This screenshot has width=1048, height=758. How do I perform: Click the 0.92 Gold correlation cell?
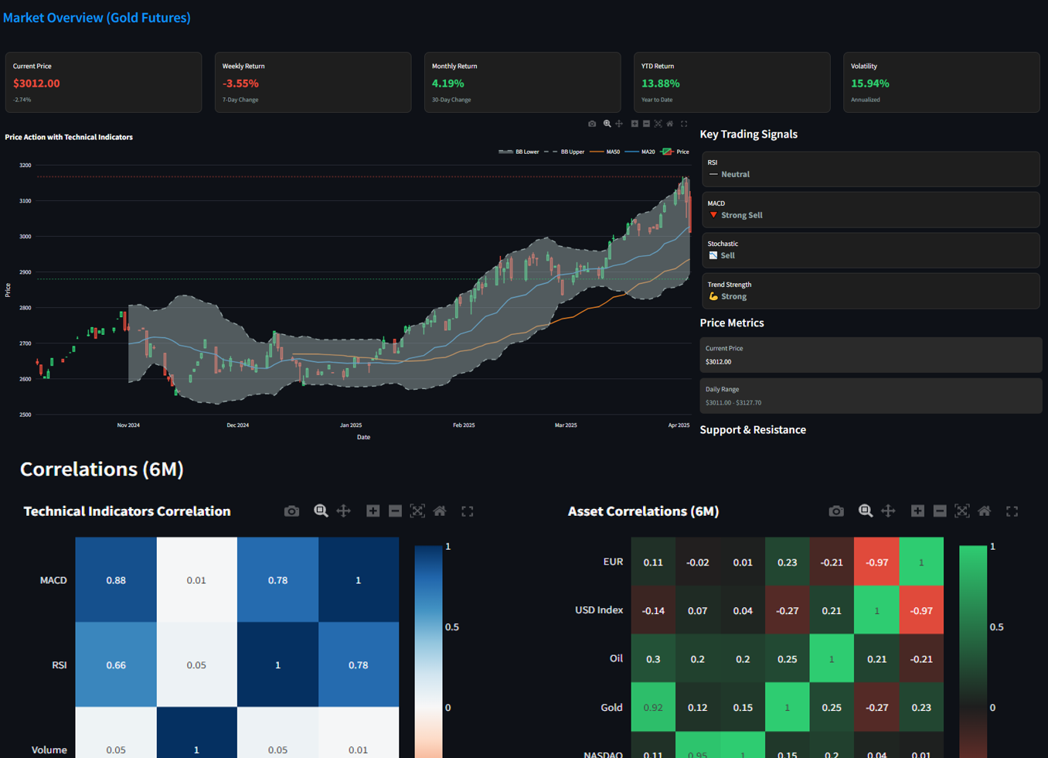(x=655, y=707)
